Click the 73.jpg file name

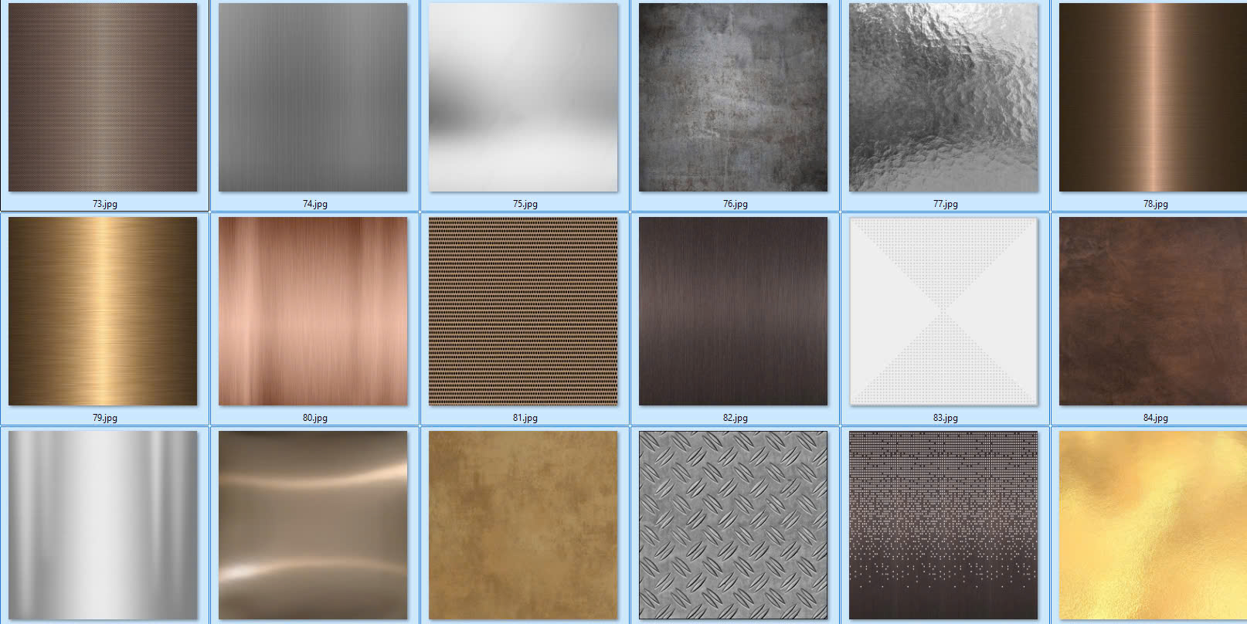105,204
